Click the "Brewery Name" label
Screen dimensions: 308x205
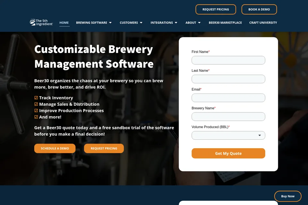tap(203, 108)
